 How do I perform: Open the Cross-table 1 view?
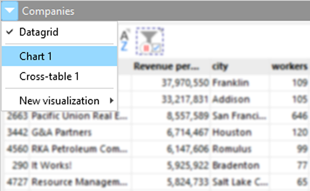point(49,76)
